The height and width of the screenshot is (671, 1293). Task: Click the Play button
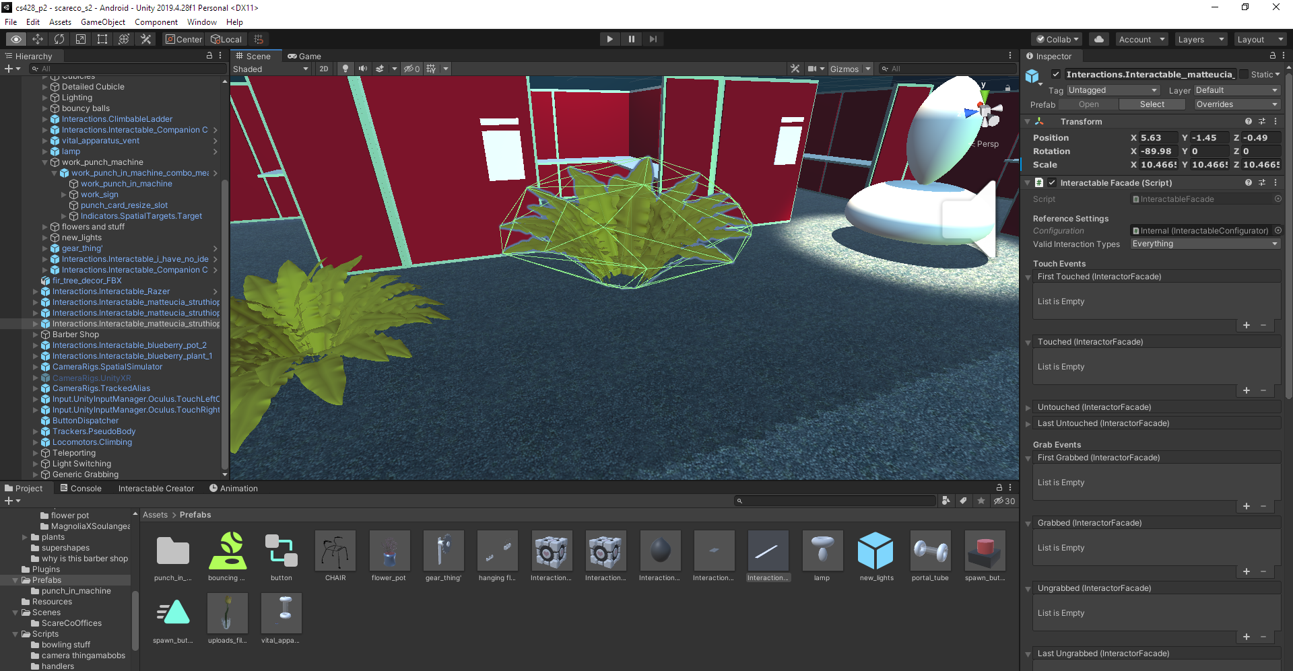609,39
